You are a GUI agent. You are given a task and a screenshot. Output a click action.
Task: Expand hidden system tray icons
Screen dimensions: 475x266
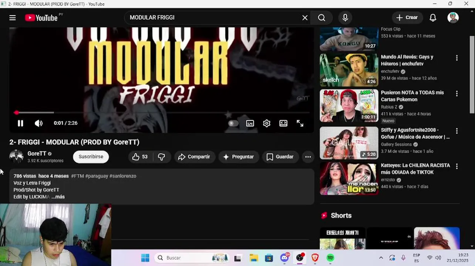pyautogui.click(x=381, y=258)
